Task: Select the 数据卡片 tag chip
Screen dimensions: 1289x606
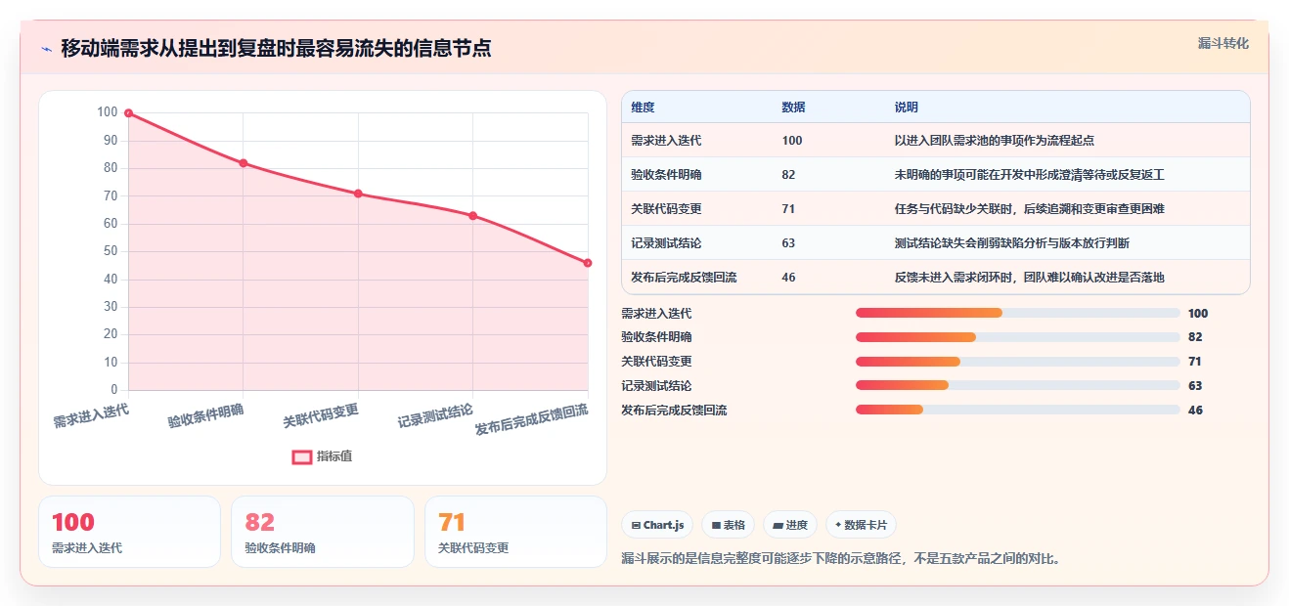Action: [861, 525]
